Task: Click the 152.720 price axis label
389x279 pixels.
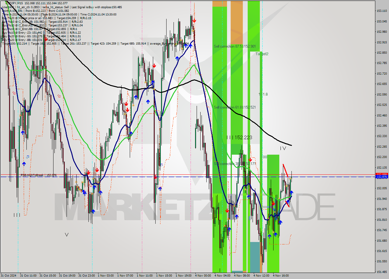Action: pyautogui.click(x=381, y=73)
